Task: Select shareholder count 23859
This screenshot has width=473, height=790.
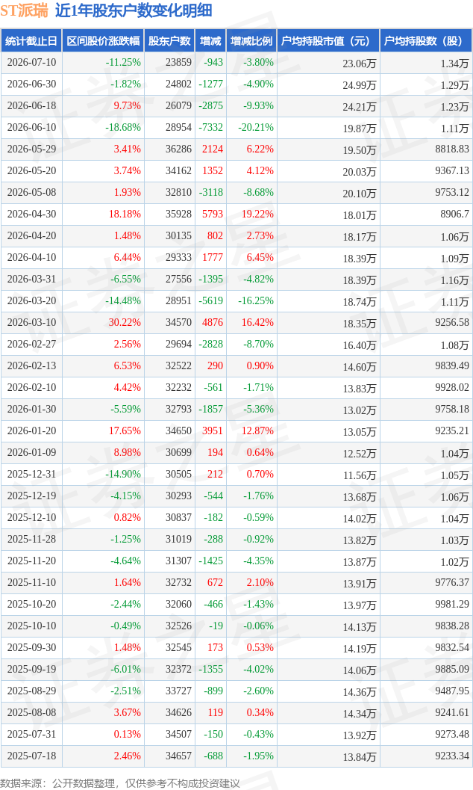Action: [x=178, y=63]
